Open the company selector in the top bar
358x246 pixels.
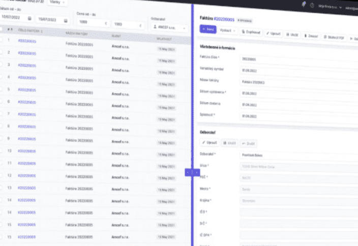330,7
